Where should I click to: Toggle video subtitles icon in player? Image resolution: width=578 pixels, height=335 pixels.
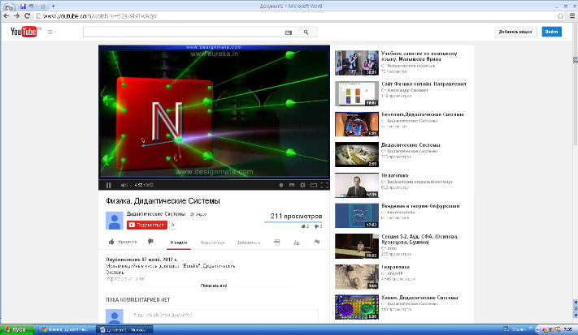(x=292, y=185)
